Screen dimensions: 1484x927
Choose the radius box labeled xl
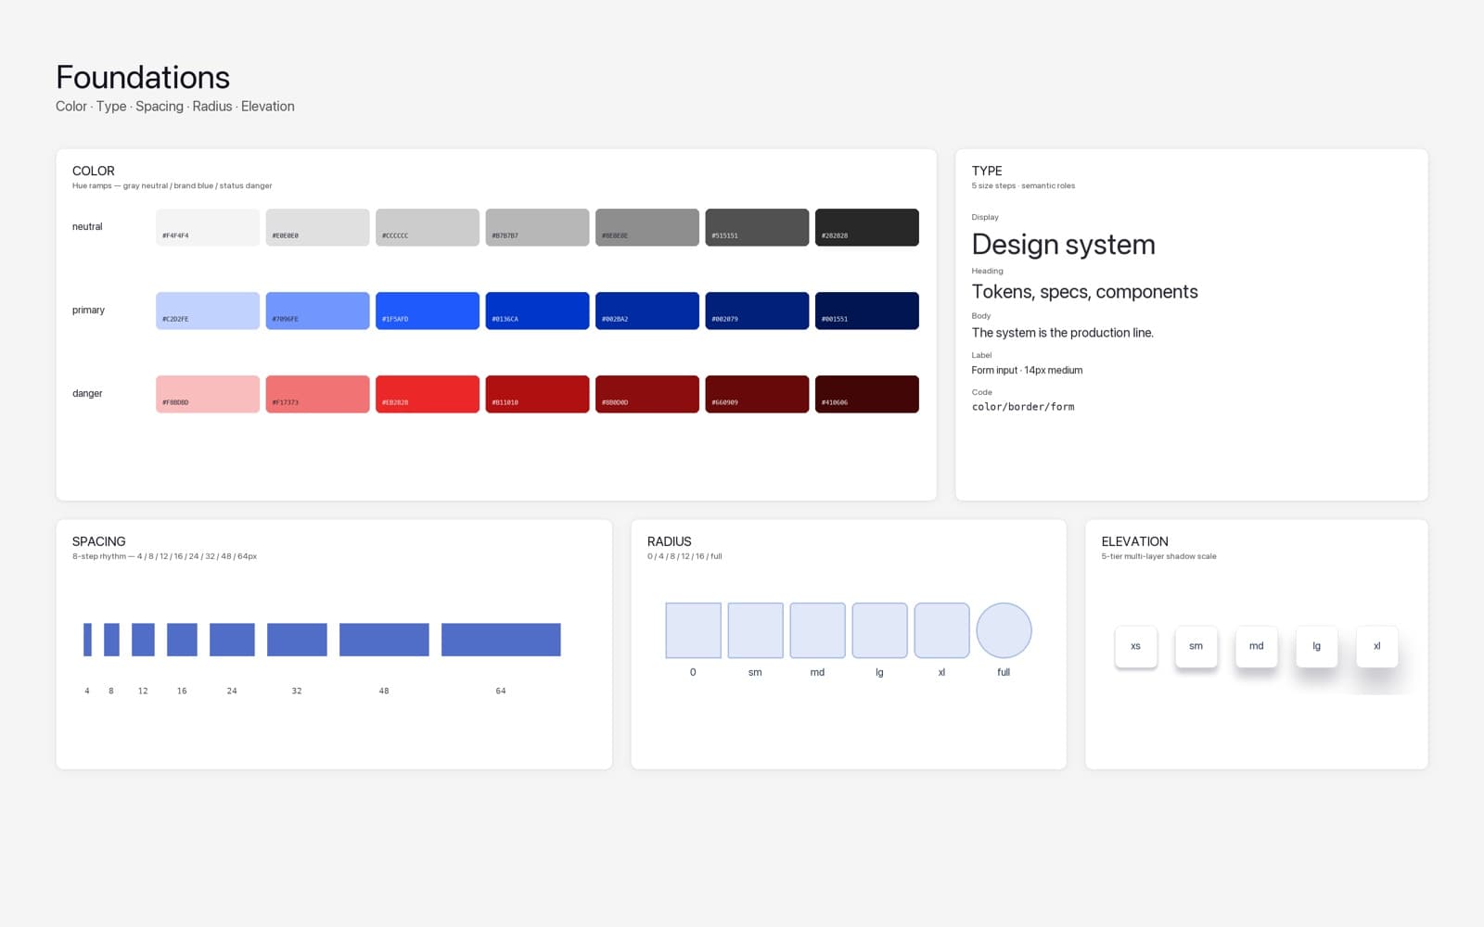[942, 630]
